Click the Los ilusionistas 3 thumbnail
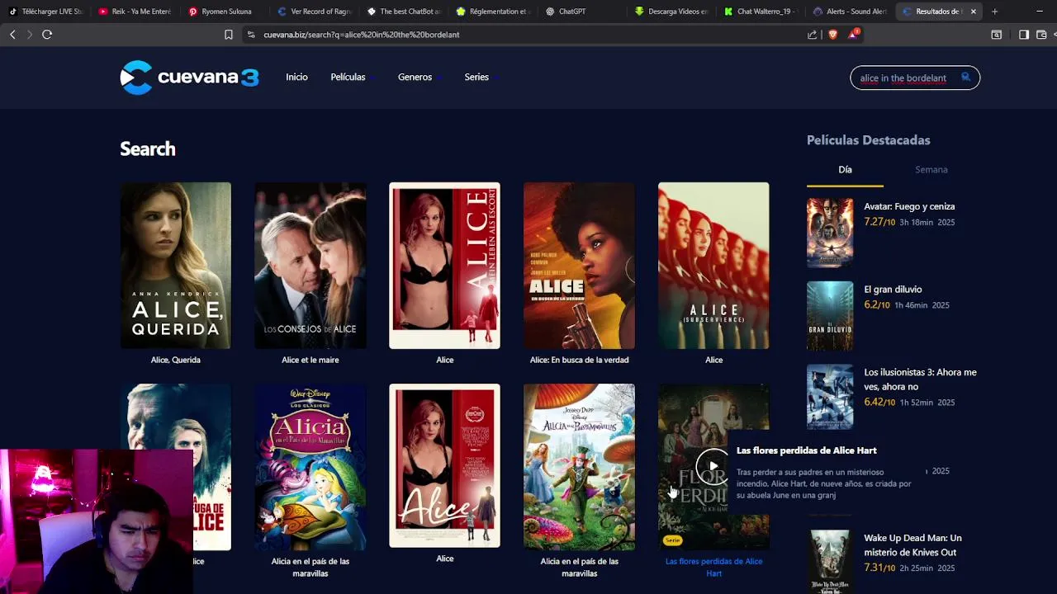Image resolution: width=1057 pixels, height=594 pixels. point(830,397)
